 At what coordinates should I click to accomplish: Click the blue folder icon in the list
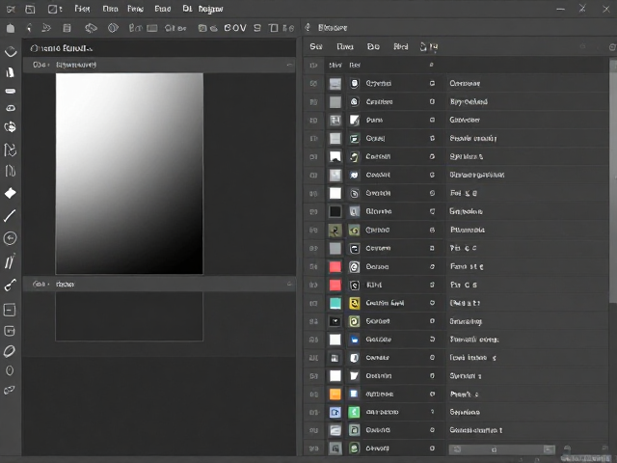[354, 340]
